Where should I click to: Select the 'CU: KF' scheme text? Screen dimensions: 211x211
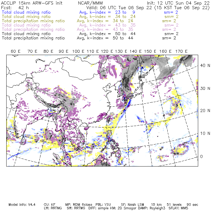click(50, 205)
